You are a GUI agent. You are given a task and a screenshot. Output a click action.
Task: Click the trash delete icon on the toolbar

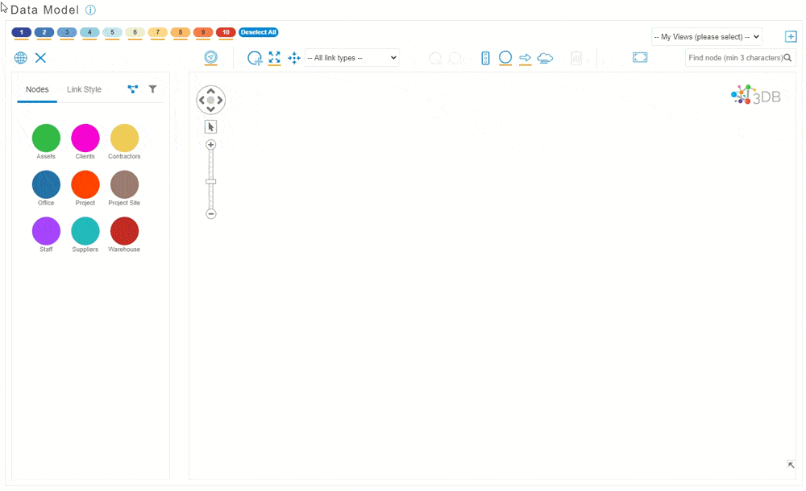click(576, 57)
